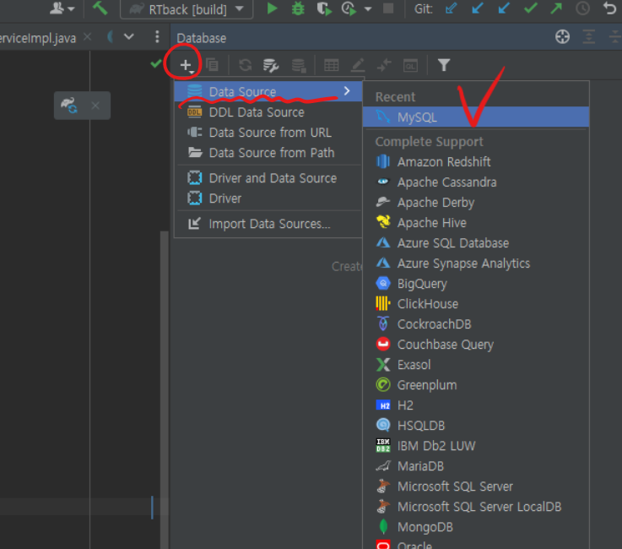Choose Data Source from URL
622x549 pixels.
[x=268, y=133]
